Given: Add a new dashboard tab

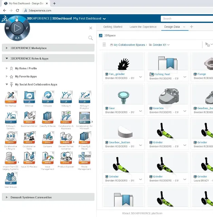Looking at the screenshot, I should pos(192,27).
